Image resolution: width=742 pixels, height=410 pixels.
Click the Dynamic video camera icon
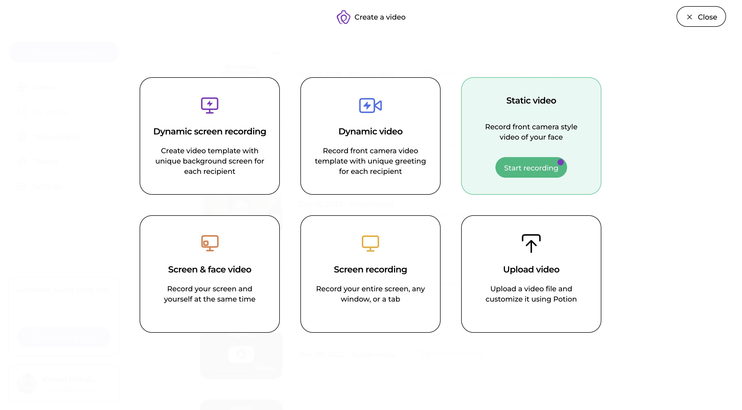pyautogui.click(x=370, y=105)
